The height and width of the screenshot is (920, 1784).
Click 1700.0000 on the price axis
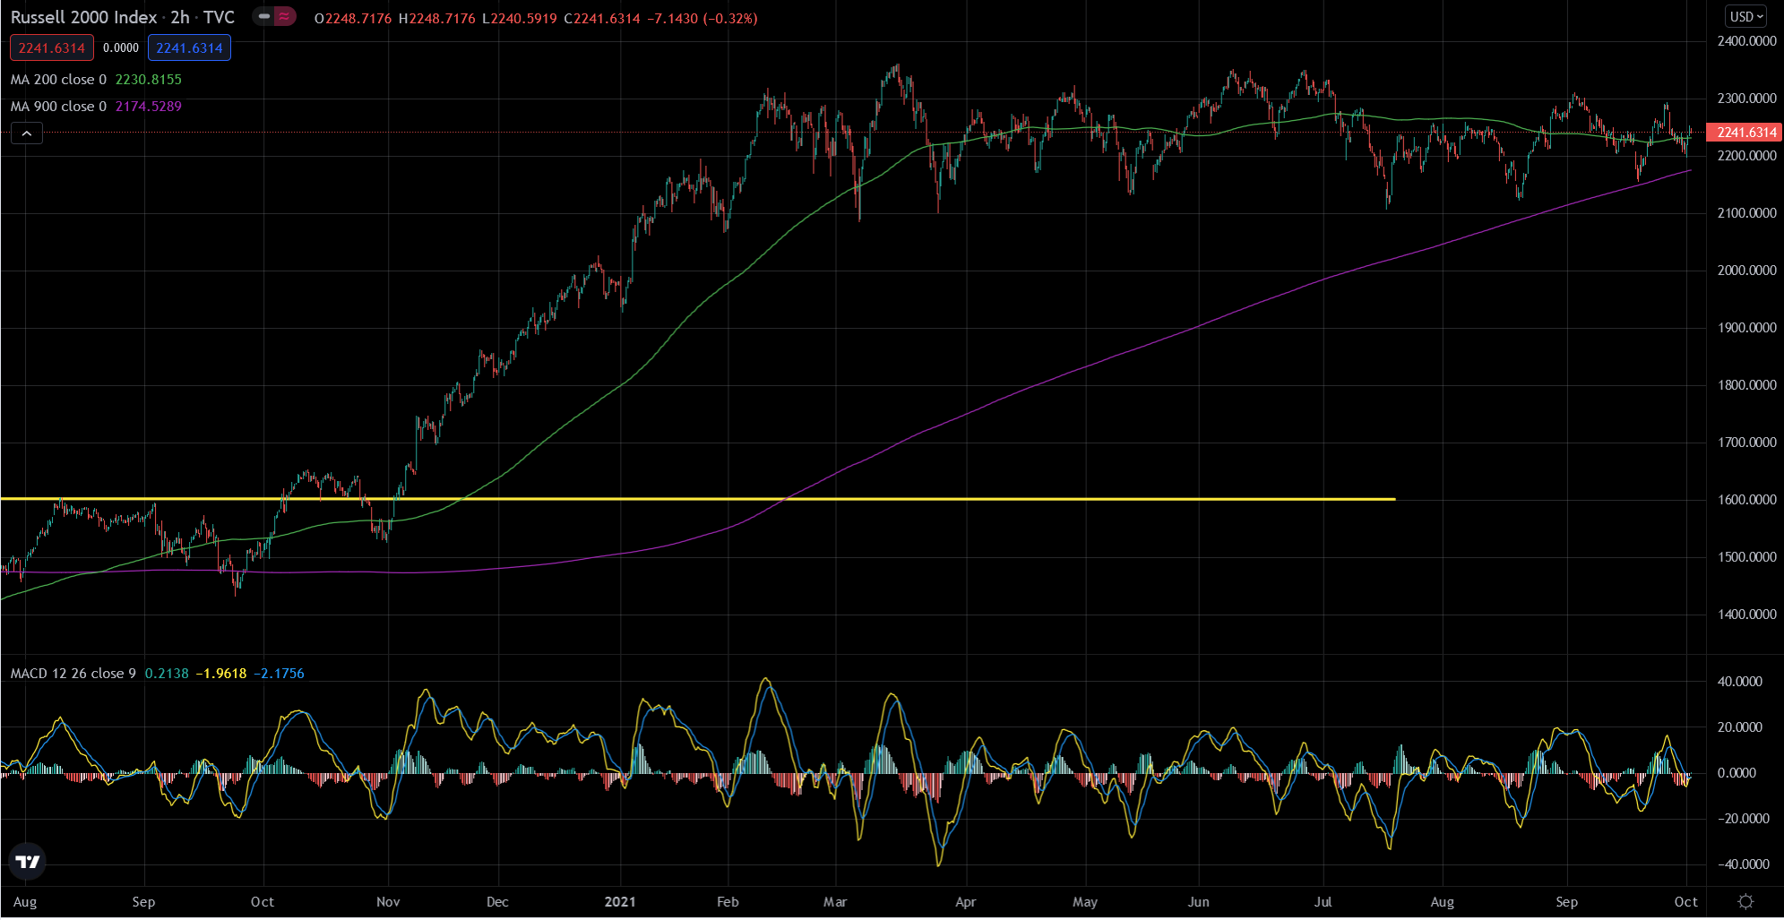click(1746, 443)
